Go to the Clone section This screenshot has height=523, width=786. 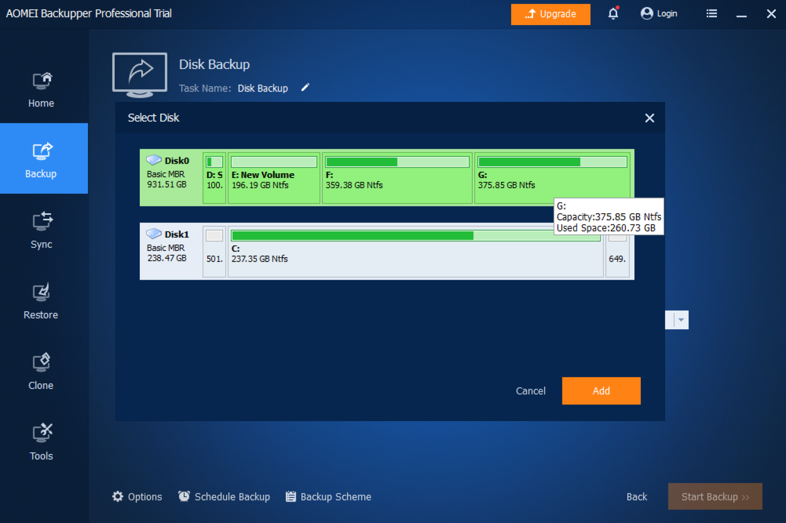click(x=41, y=371)
